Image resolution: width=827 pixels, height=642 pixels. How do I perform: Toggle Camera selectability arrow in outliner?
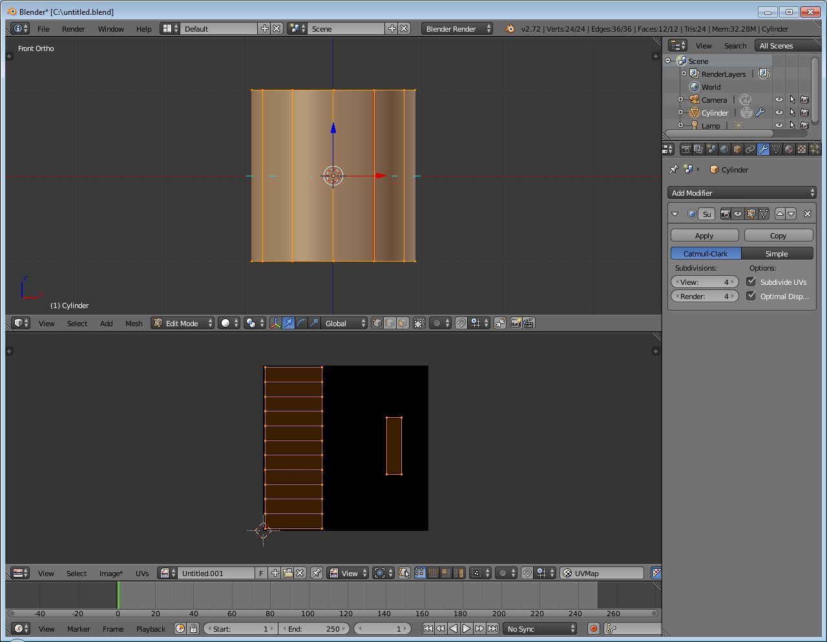(x=792, y=99)
